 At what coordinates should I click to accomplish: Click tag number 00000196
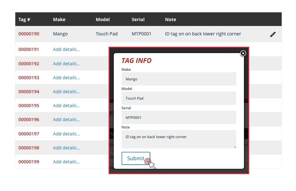(x=29, y=120)
